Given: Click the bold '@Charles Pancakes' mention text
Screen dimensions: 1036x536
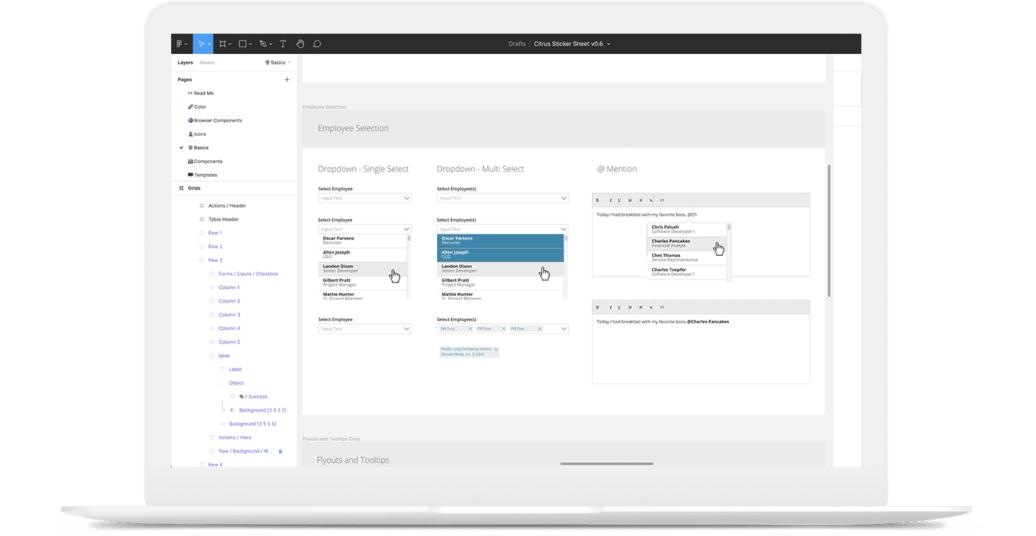Looking at the screenshot, I should coord(707,322).
